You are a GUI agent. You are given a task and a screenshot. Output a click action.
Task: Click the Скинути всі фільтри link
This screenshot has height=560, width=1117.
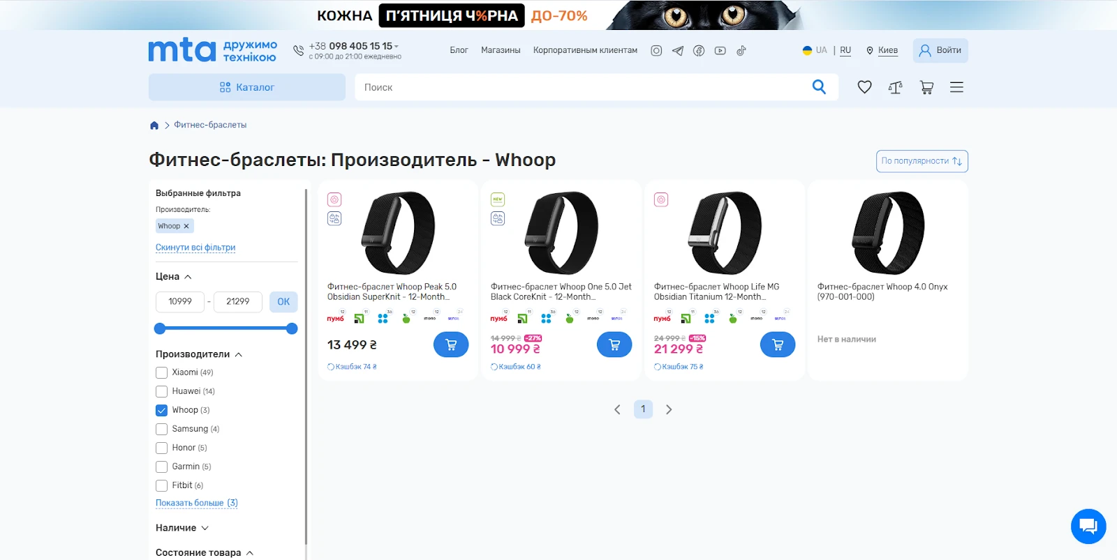(x=195, y=248)
